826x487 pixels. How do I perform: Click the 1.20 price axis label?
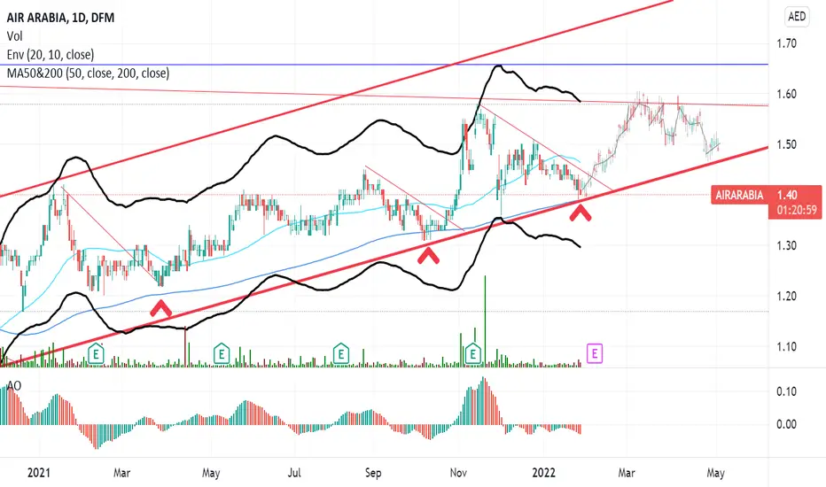(786, 296)
